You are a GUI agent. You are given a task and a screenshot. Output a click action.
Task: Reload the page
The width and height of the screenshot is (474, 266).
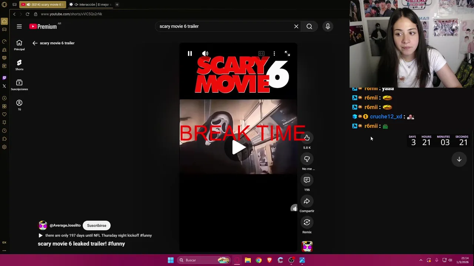coord(27,14)
